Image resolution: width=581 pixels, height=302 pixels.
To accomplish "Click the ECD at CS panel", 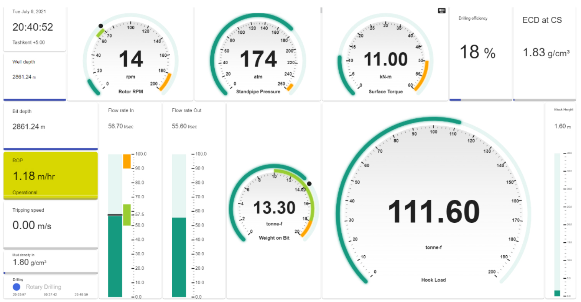I will [x=544, y=53].
